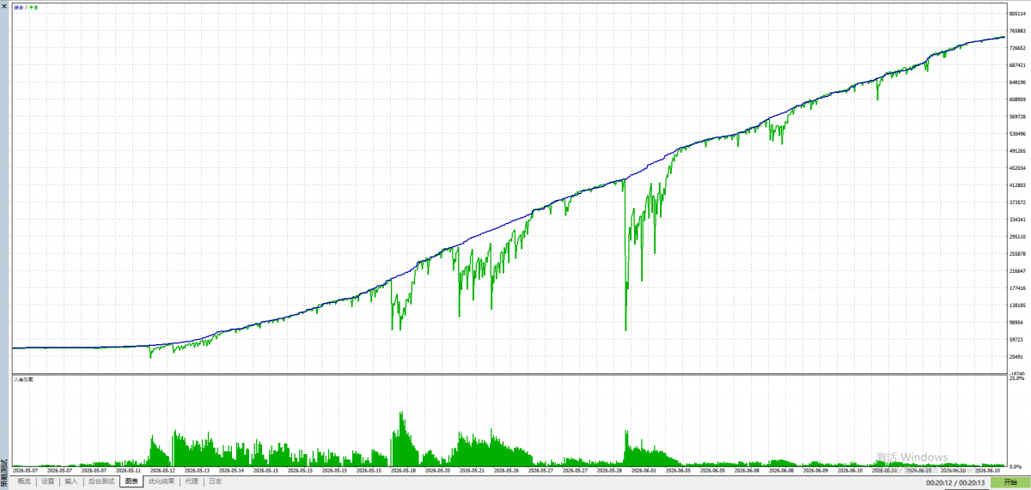Viewport: 1031px width, 490px height.
Task: Click the 2026.05.13 date label
Action: [x=198, y=470]
